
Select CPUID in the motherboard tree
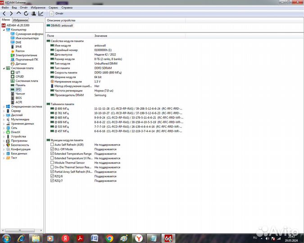pos(19,76)
